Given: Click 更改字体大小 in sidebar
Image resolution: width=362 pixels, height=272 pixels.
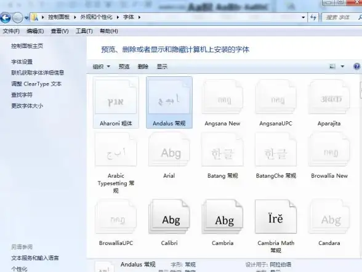Looking at the screenshot, I should point(27,106).
